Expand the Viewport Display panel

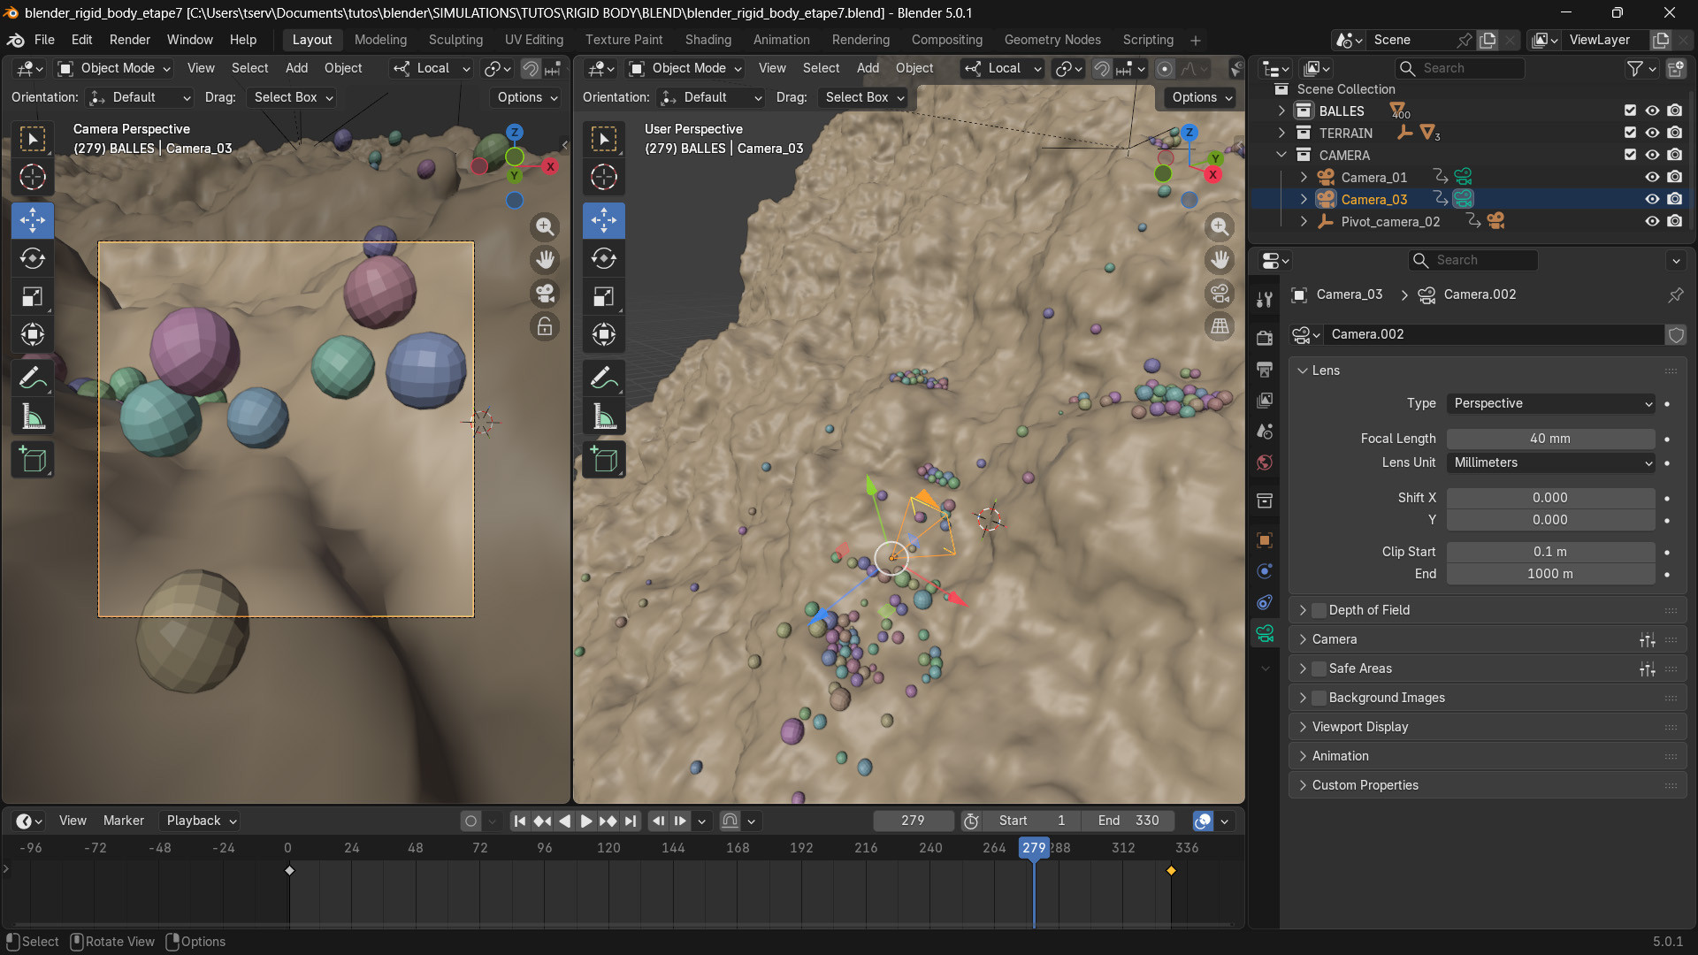1360,727
